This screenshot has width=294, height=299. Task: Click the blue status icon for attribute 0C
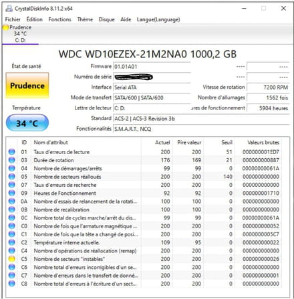coord(11,218)
